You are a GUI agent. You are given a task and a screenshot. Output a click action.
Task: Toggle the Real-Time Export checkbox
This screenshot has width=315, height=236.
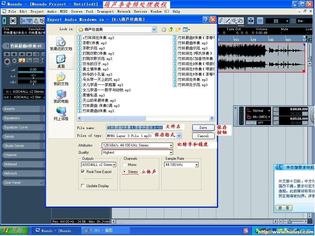tap(83, 171)
